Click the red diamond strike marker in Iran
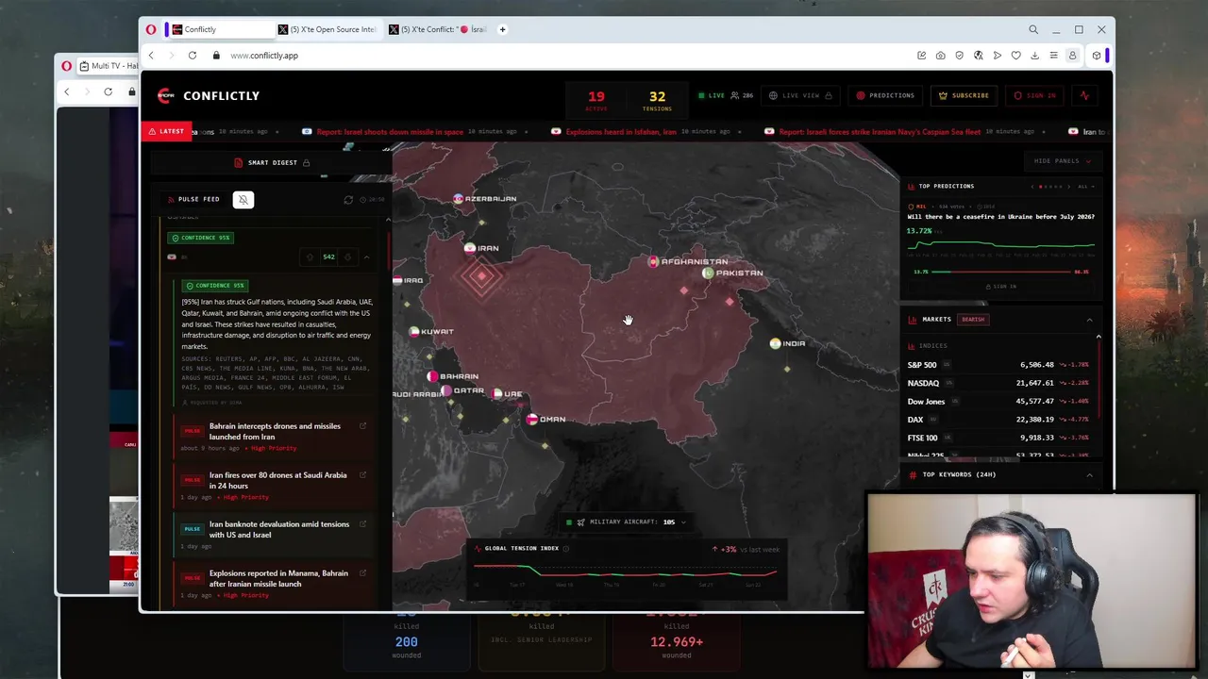 [481, 276]
